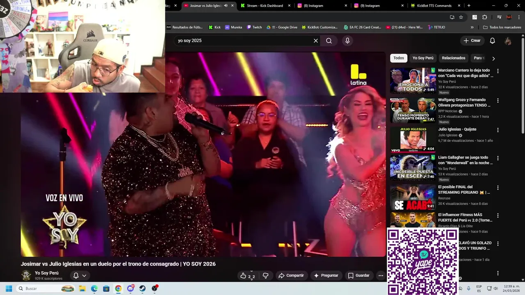
Task: Open taskbar clock showing 12:39 a. m.
Action: coord(512,288)
